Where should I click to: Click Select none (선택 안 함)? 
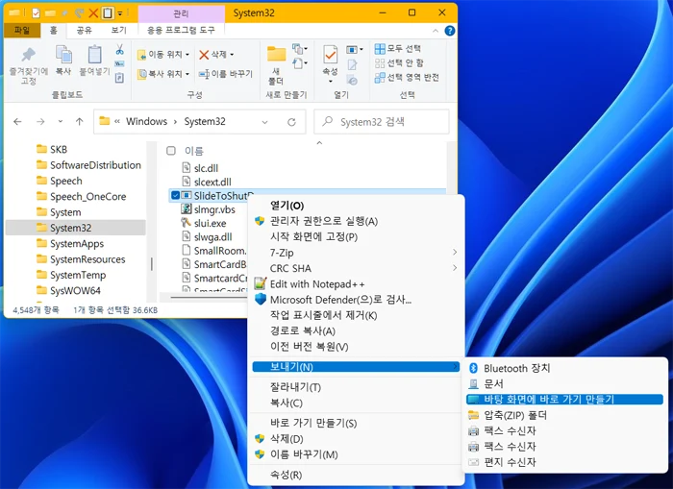(399, 63)
